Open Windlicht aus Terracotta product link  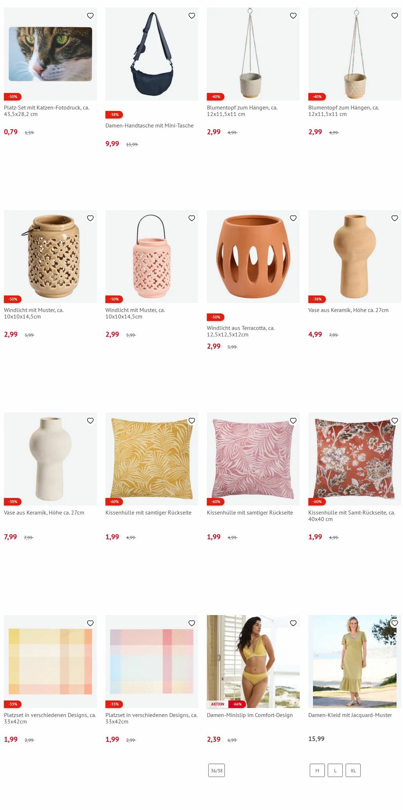click(241, 331)
